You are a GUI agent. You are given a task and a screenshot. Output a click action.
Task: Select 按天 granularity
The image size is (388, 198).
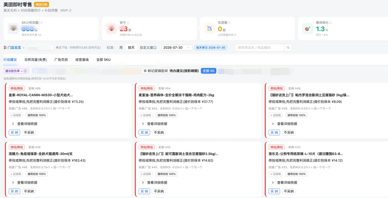point(131,47)
